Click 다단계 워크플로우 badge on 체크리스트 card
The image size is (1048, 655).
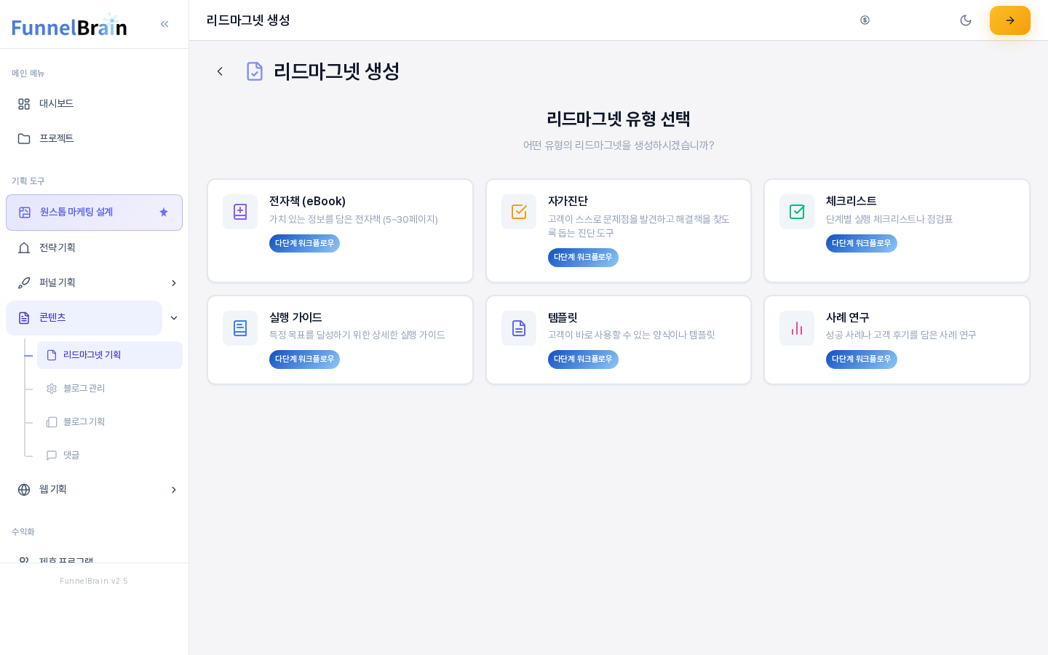point(862,243)
